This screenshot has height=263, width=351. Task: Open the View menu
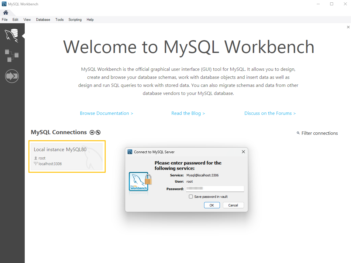[27, 20]
